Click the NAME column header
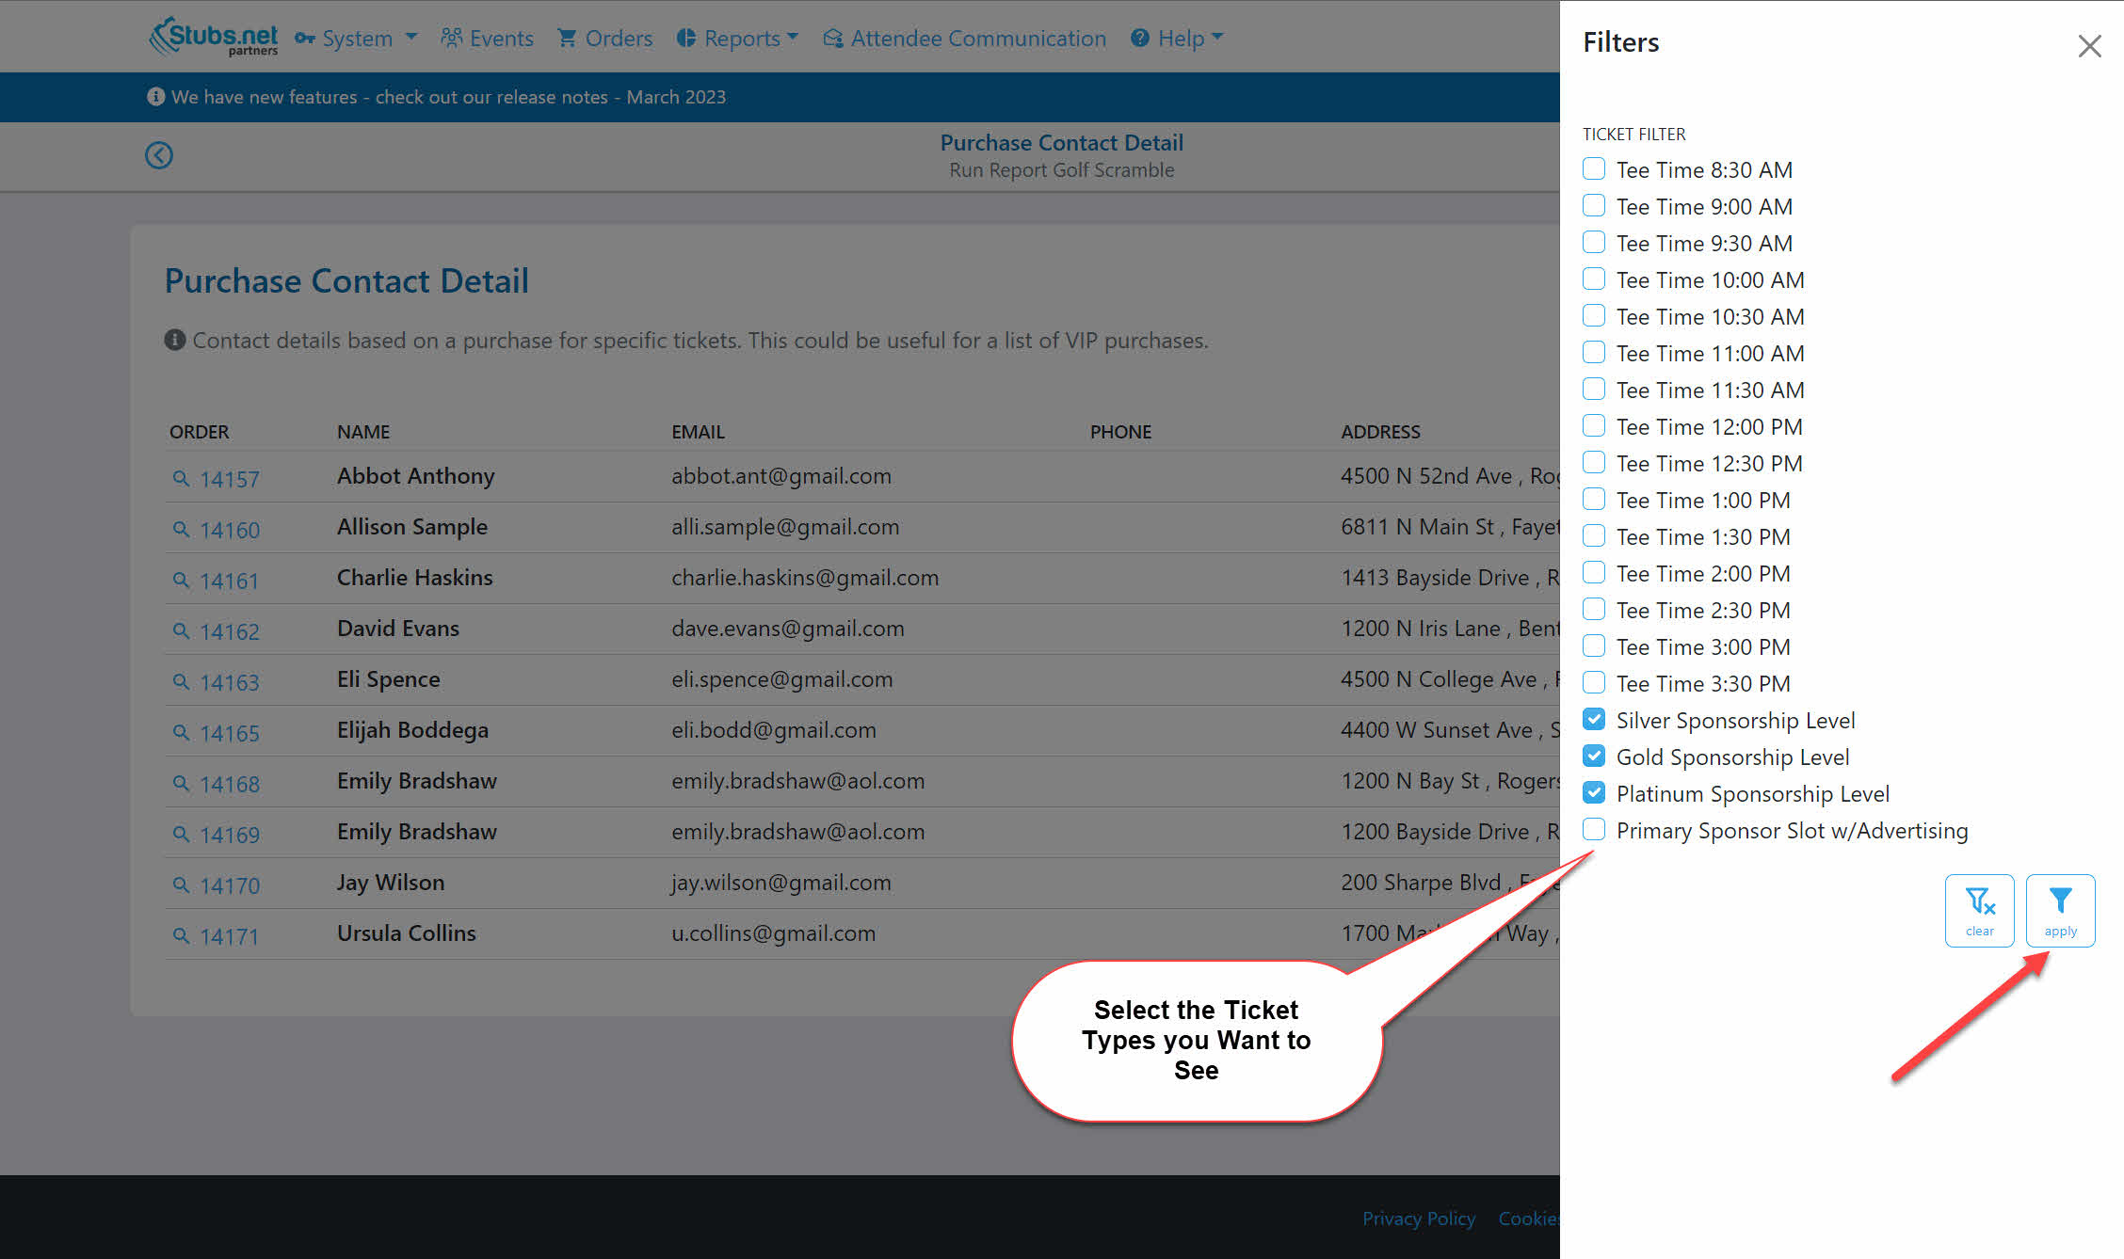 point(363,431)
